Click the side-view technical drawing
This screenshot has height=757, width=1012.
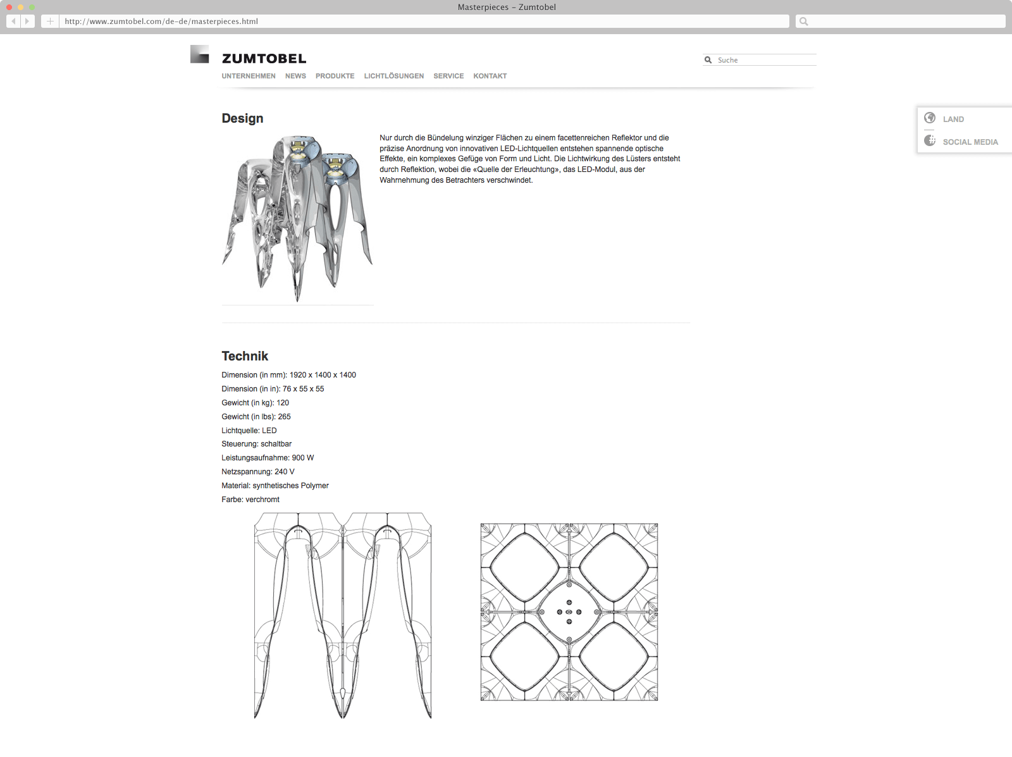click(x=343, y=615)
